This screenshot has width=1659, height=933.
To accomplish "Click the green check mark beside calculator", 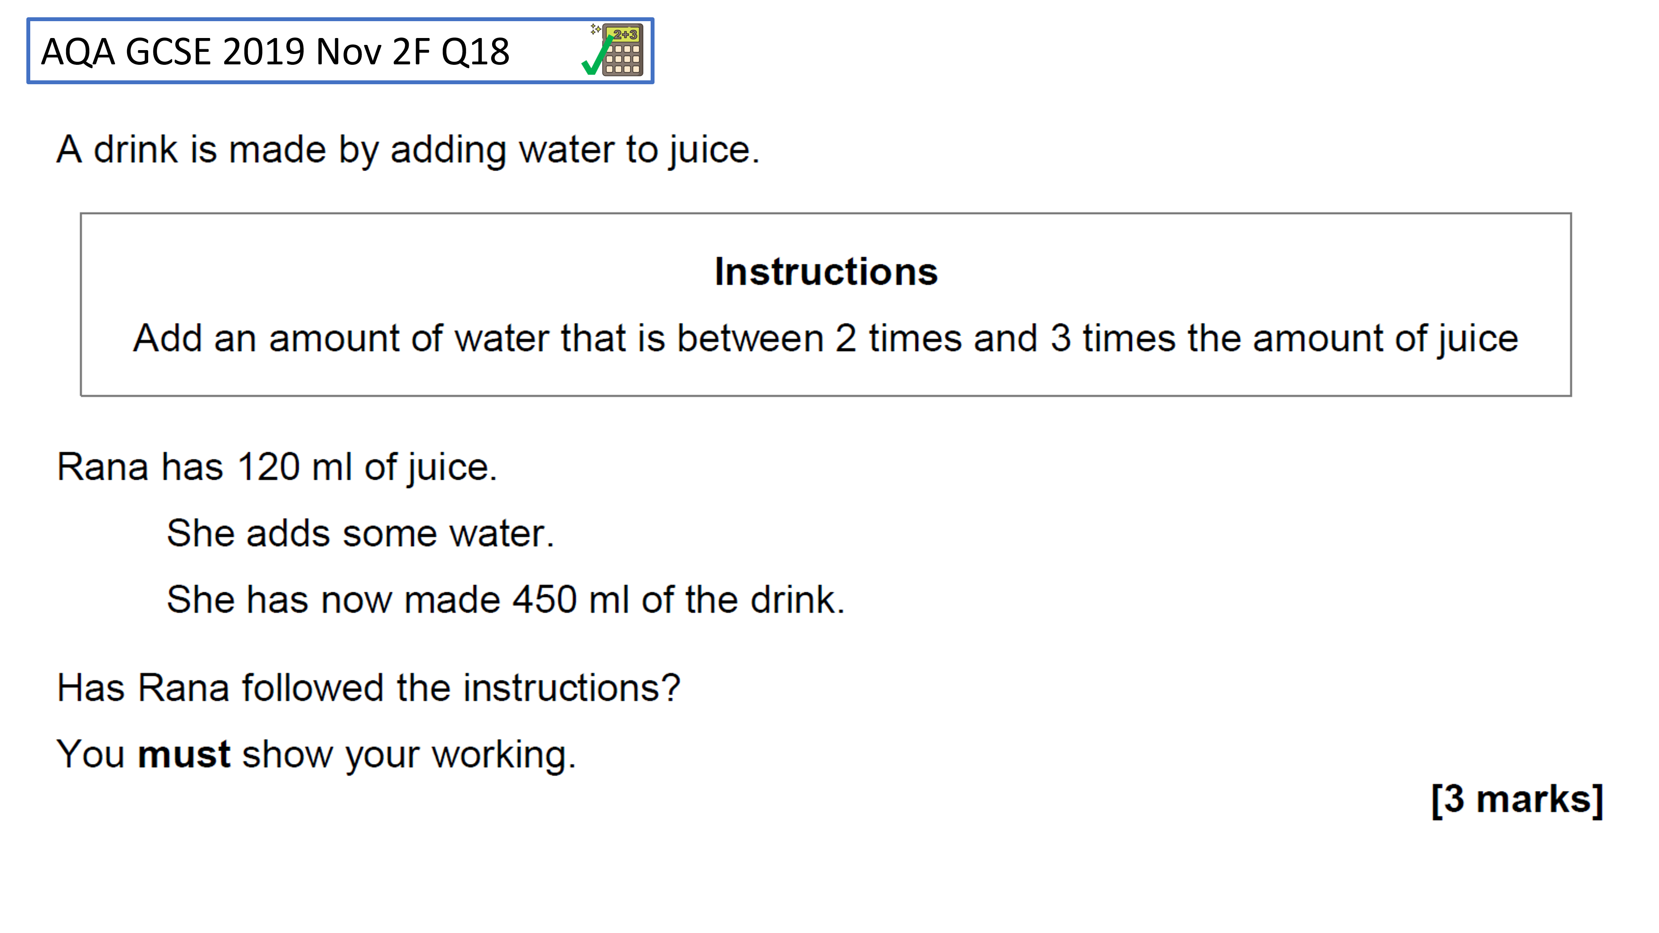I will click(x=596, y=57).
